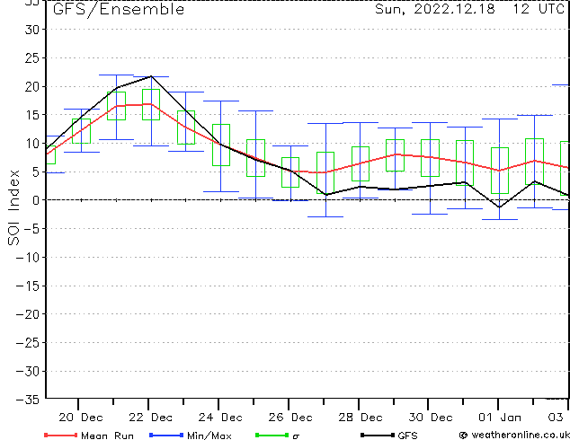Click the Mean Run legend label

tap(108, 436)
